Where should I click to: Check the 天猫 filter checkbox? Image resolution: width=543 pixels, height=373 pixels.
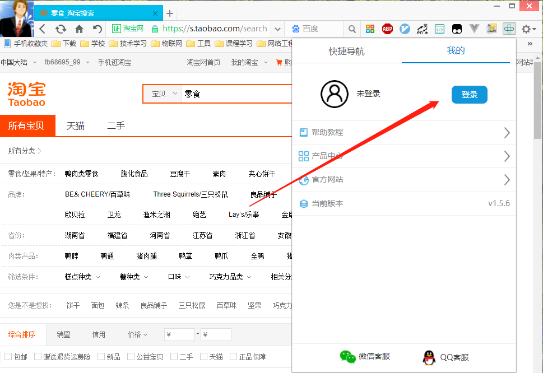[x=203, y=356]
